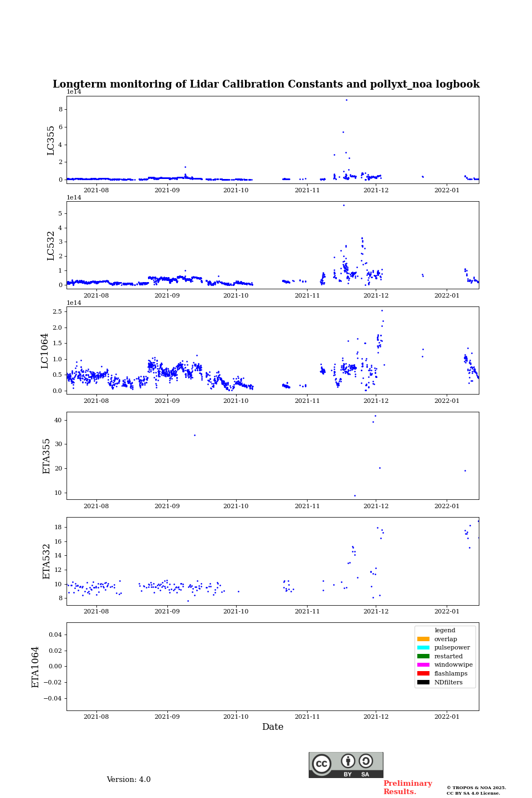Click the 2022-01 tick below ETA1064 plot
The image size is (532, 798).
pyautogui.click(x=447, y=717)
